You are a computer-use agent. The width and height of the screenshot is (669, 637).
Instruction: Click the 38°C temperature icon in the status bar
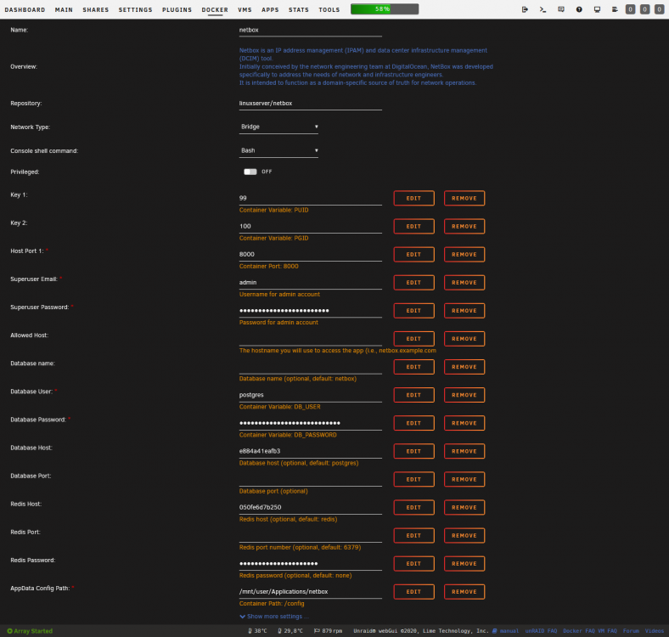[250, 630]
